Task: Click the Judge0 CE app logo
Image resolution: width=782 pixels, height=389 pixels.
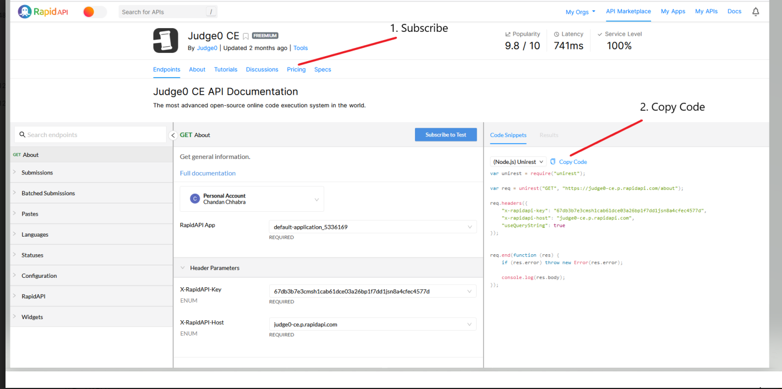Action: pos(166,40)
